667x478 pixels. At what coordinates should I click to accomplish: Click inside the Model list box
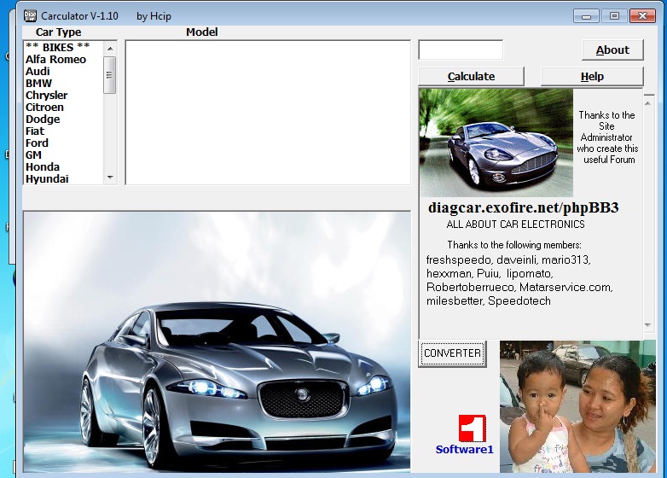pyautogui.click(x=268, y=113)
